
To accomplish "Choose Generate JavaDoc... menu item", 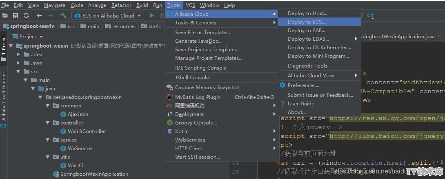I will (x=221, y=41).
